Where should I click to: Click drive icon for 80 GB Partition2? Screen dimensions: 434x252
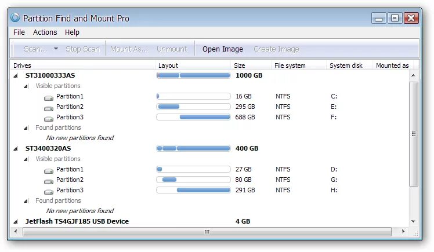click(x=48, y=181)
